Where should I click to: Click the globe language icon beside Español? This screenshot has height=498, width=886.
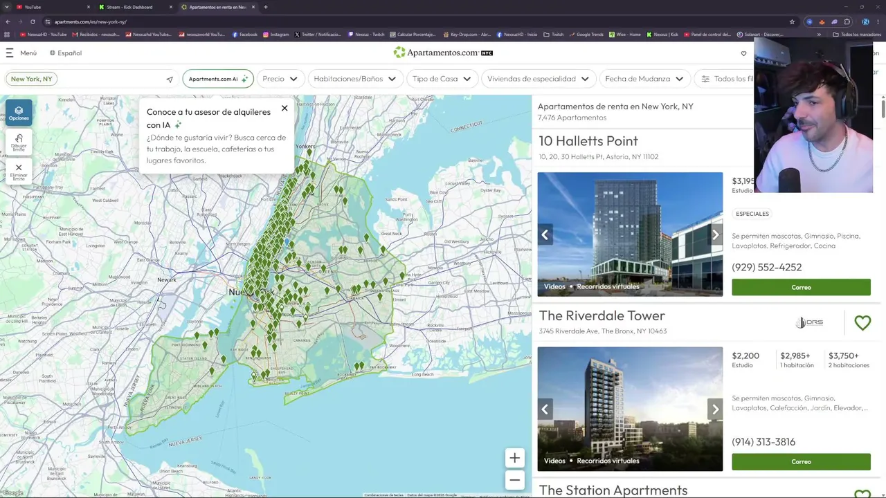click(53, 53)
